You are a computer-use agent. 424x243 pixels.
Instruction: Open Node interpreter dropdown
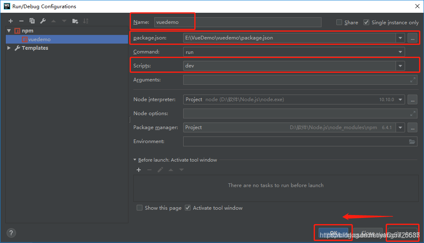coord(400,100)
